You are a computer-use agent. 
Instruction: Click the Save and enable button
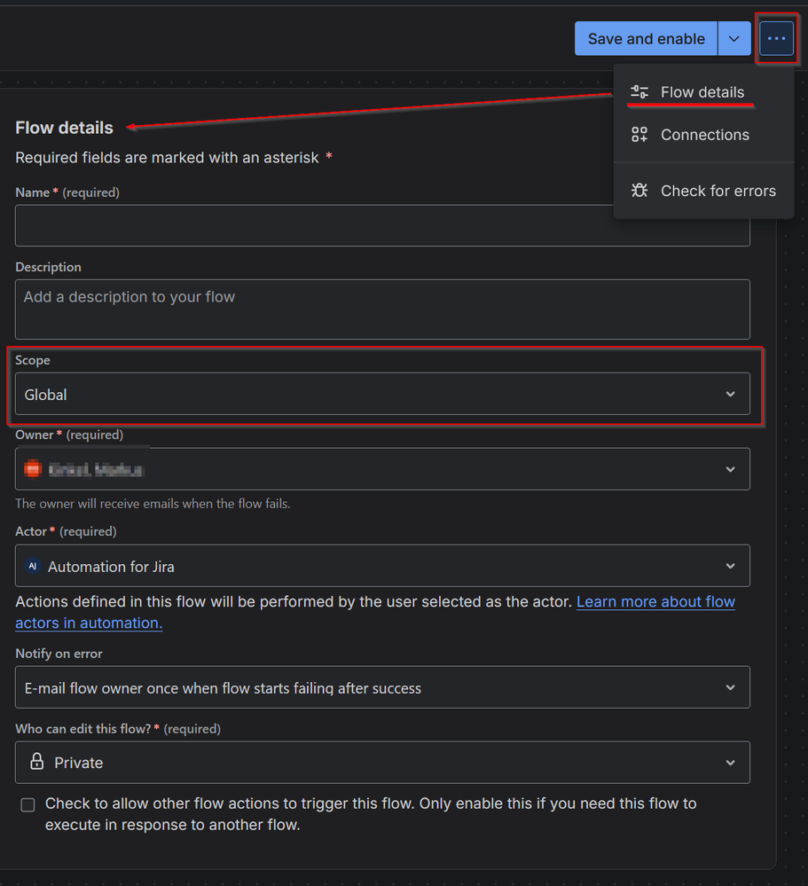[646, 38]
